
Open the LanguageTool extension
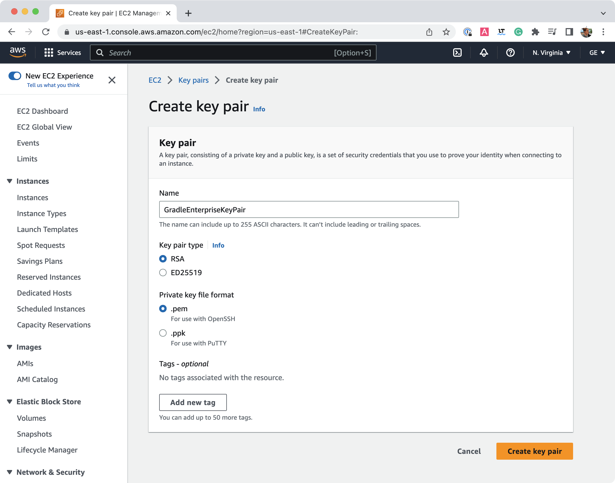pos(501,32)
